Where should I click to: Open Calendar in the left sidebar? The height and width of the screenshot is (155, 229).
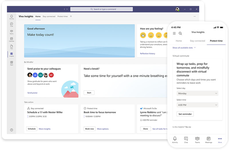click(x=11, y=39)
